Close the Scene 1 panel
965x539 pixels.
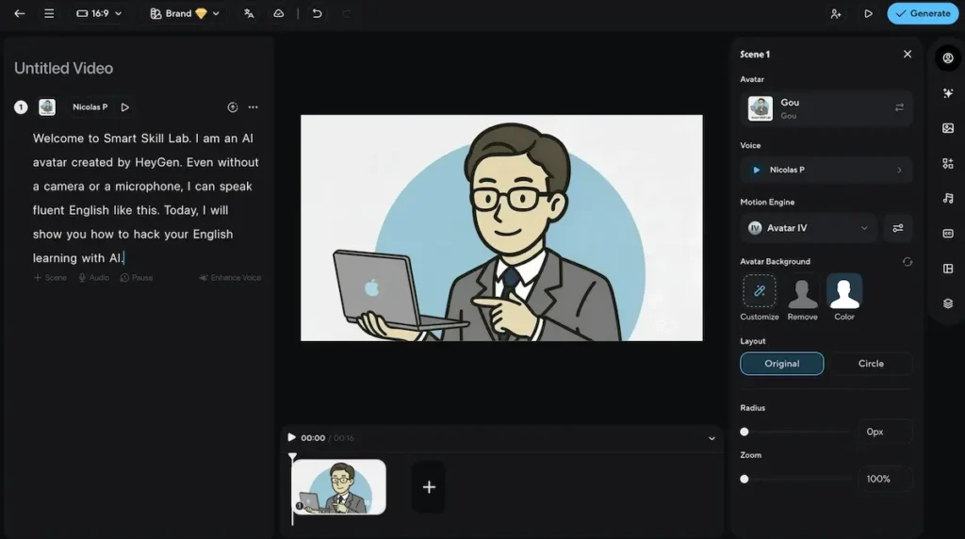(x=908, y=54)
